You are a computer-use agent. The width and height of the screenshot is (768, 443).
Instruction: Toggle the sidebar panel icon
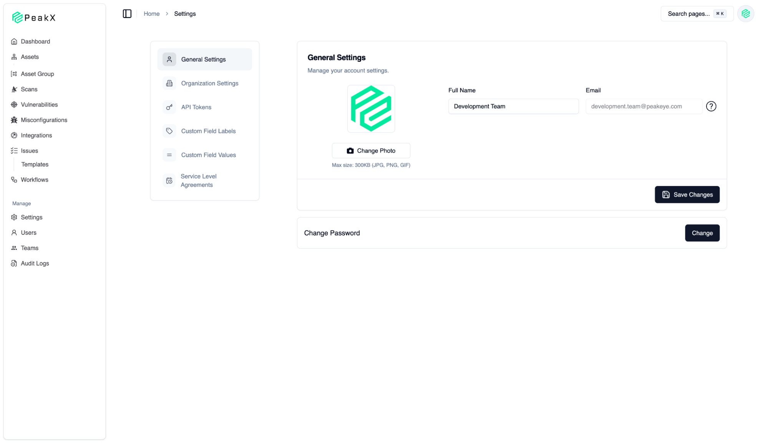point(127,14)
